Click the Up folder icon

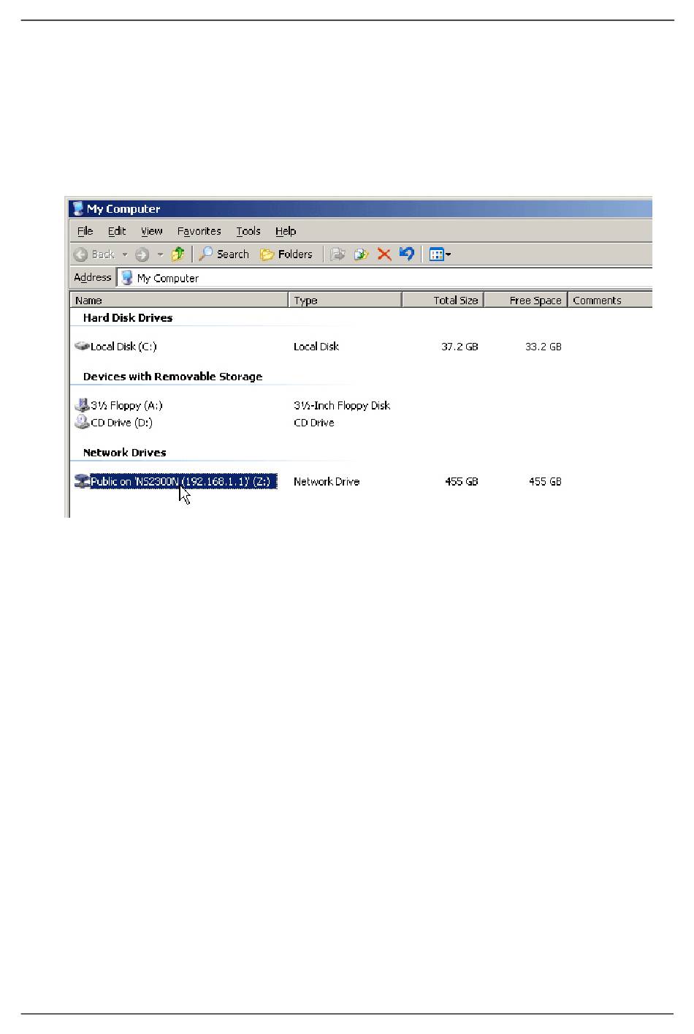178,254
